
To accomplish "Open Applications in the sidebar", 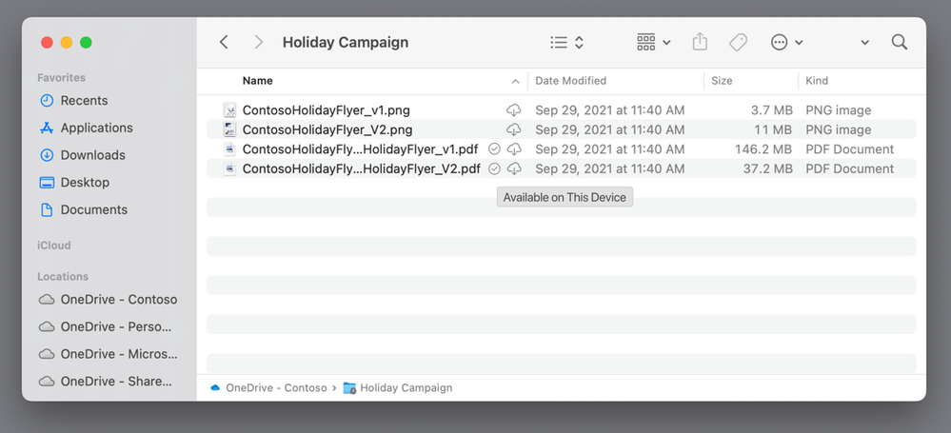I will tap(96, 128).
